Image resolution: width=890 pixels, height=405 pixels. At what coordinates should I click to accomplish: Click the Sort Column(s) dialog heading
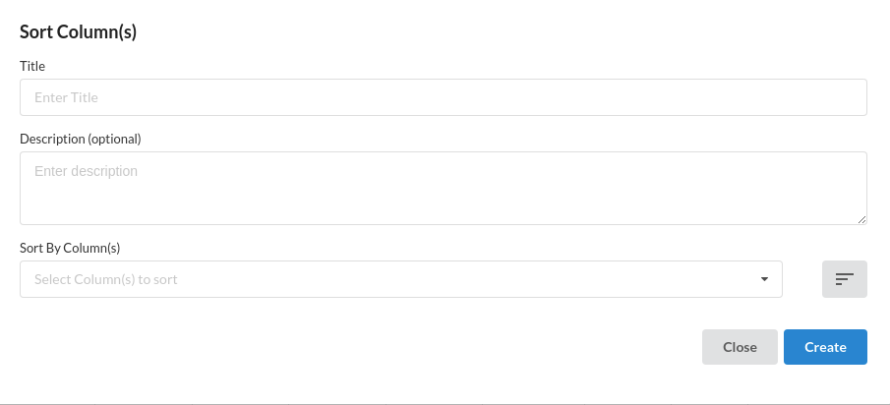[79, 31]
